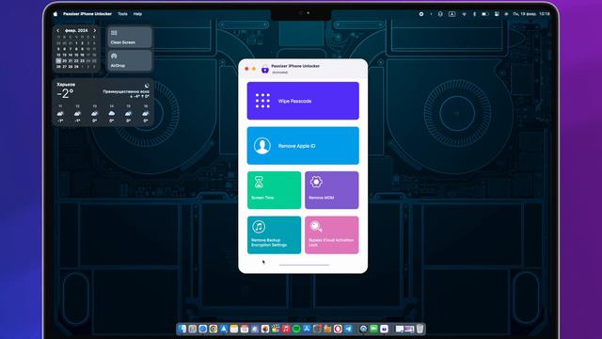Minimize the Passixer window with yellow button

point(254,69)
